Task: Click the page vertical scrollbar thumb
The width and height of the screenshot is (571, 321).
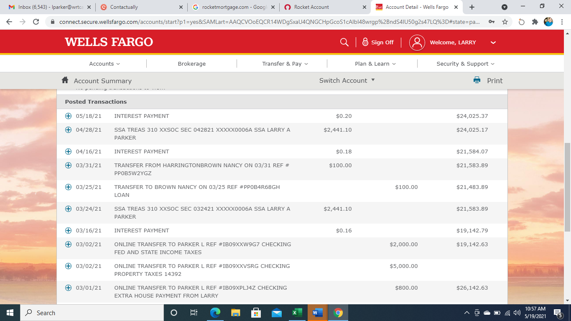Action: tap(567, 187)
